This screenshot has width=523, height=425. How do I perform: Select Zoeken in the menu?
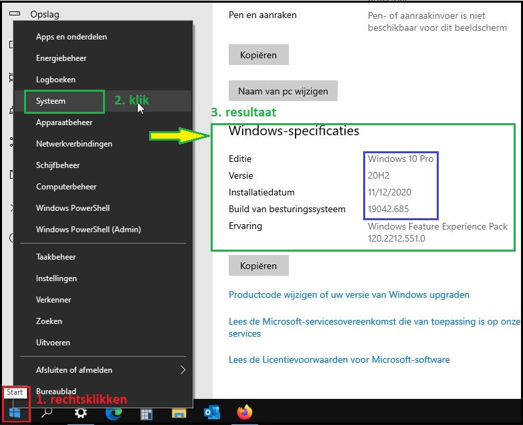coord(103,321)
